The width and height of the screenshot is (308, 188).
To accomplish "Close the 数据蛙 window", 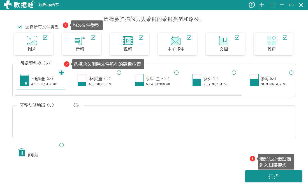I will point(301,5).
